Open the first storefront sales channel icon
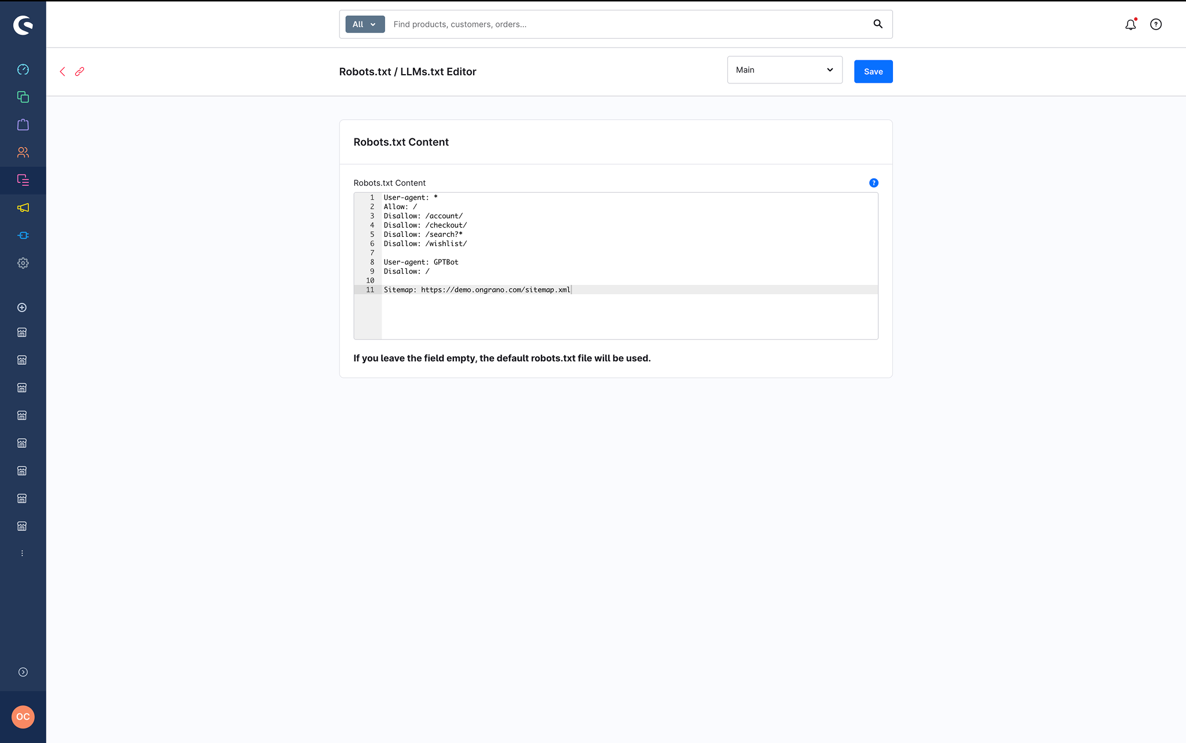Screen dimensions: 1186x743 [22, 332]
